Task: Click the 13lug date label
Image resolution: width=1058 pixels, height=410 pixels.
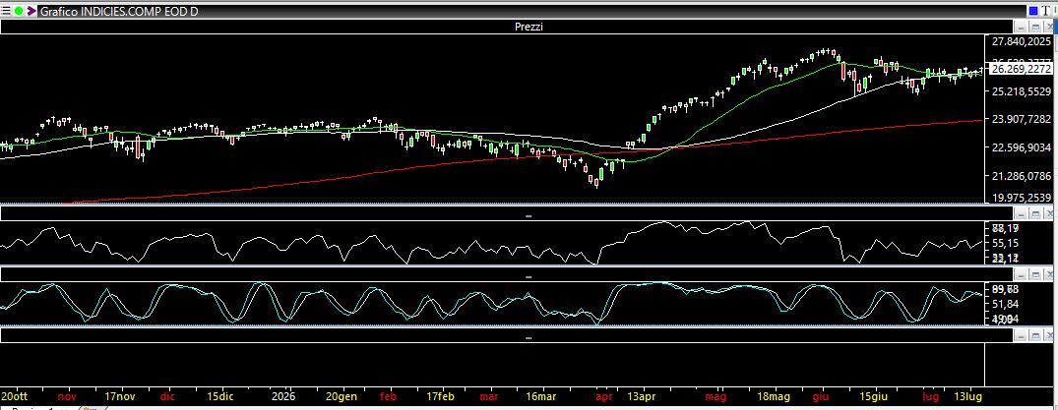Action: (967, 396)
